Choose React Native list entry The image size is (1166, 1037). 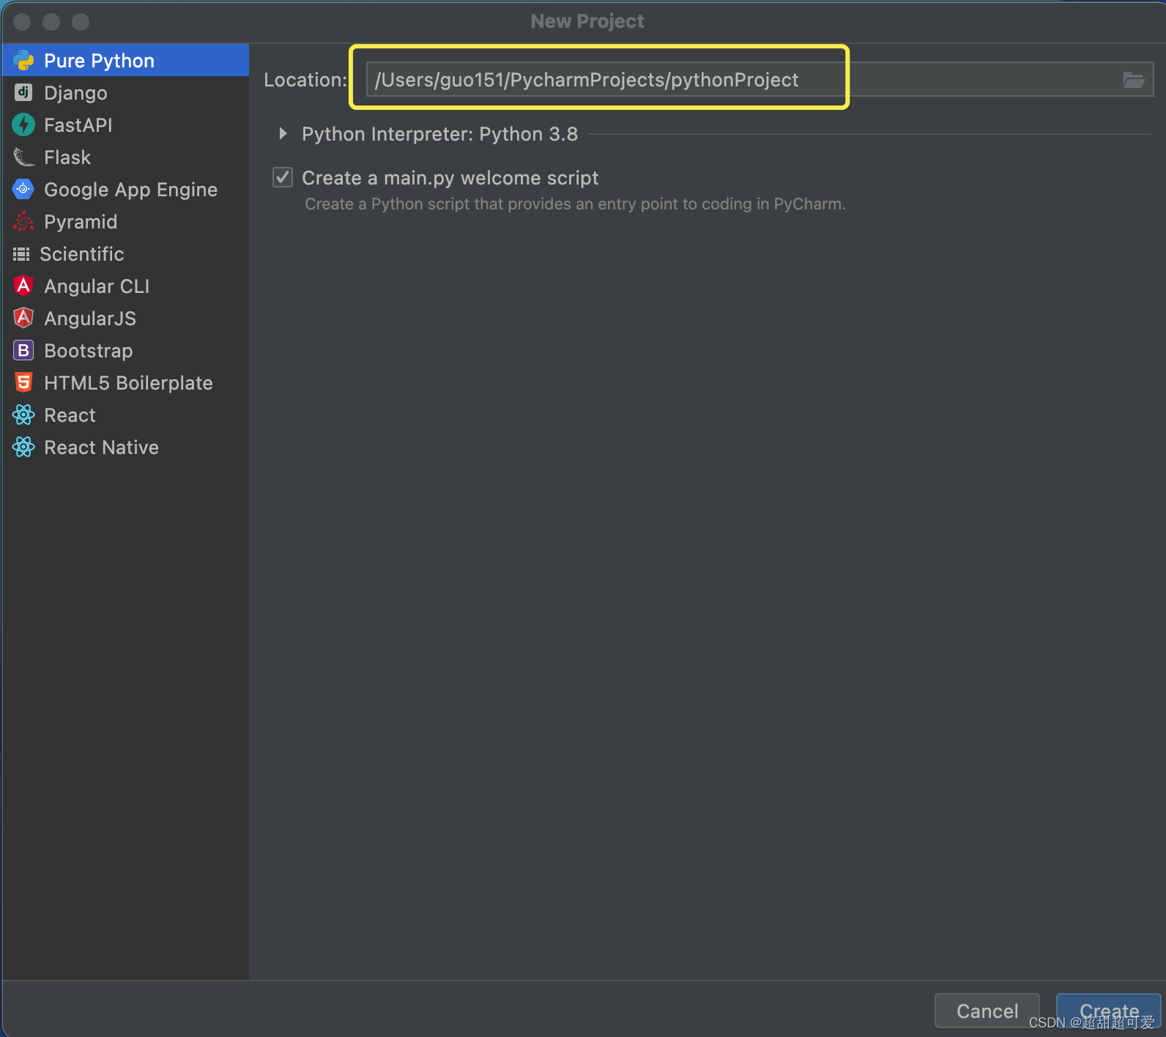(x=125, y=447)
